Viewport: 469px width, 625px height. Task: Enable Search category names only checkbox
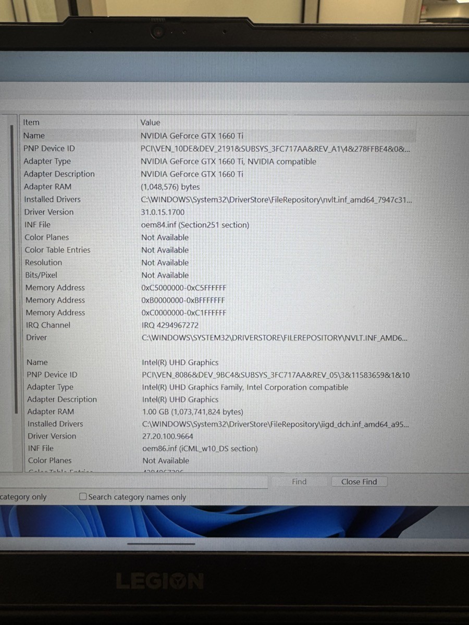[x=83, y=497]
